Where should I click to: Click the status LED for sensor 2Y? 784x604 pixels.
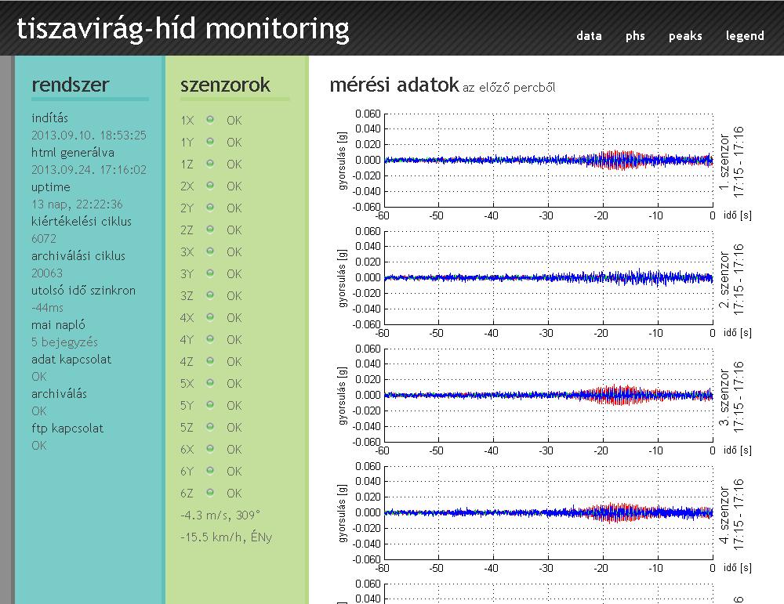pos(210,208)
